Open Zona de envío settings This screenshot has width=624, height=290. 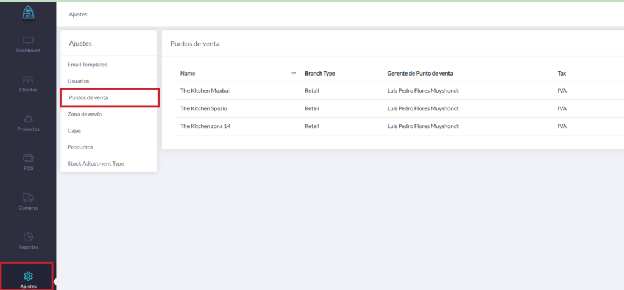coord(85,114)
